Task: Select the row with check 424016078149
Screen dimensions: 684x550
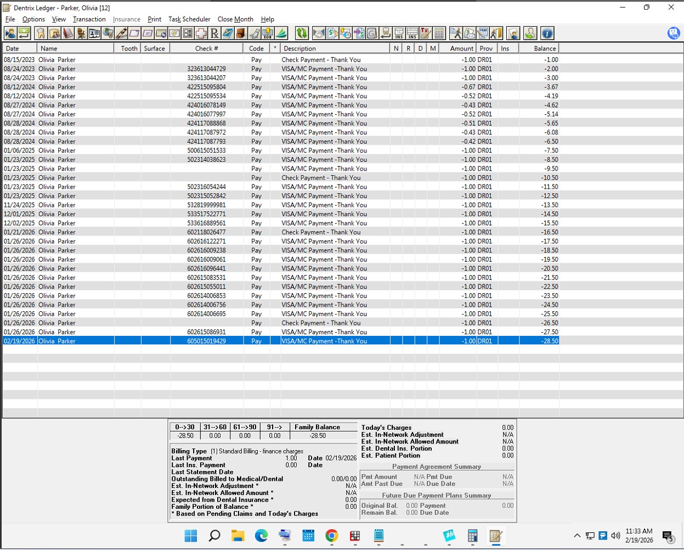Action: click(x=281, y=105)
